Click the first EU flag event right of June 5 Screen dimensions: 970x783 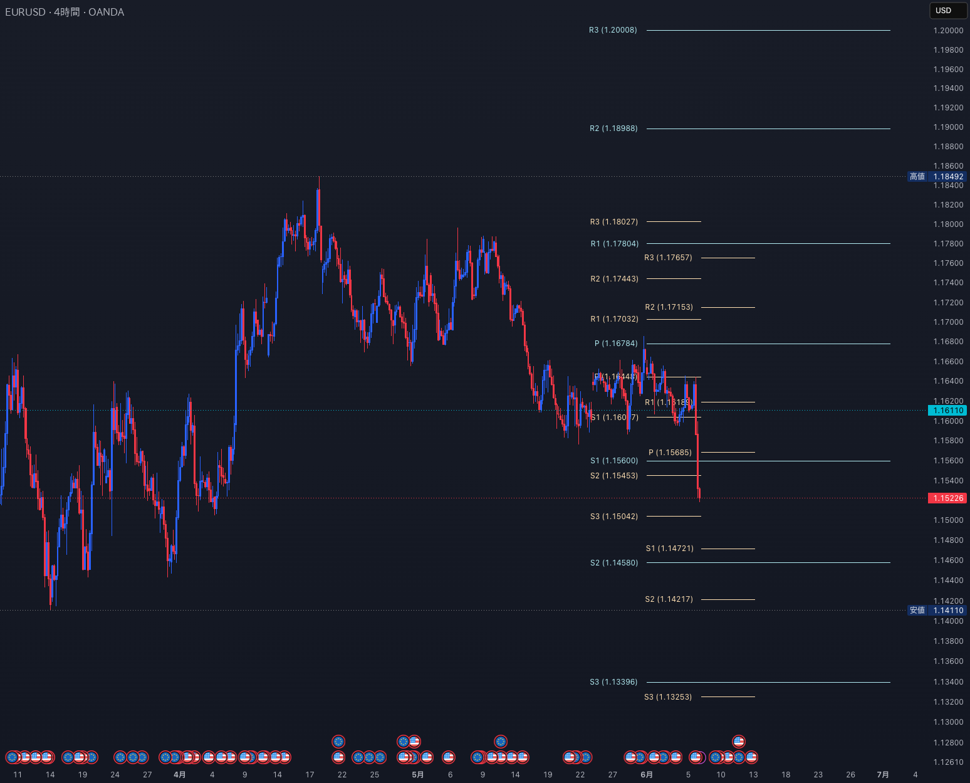pyautogui.click(x=716, y=757)
